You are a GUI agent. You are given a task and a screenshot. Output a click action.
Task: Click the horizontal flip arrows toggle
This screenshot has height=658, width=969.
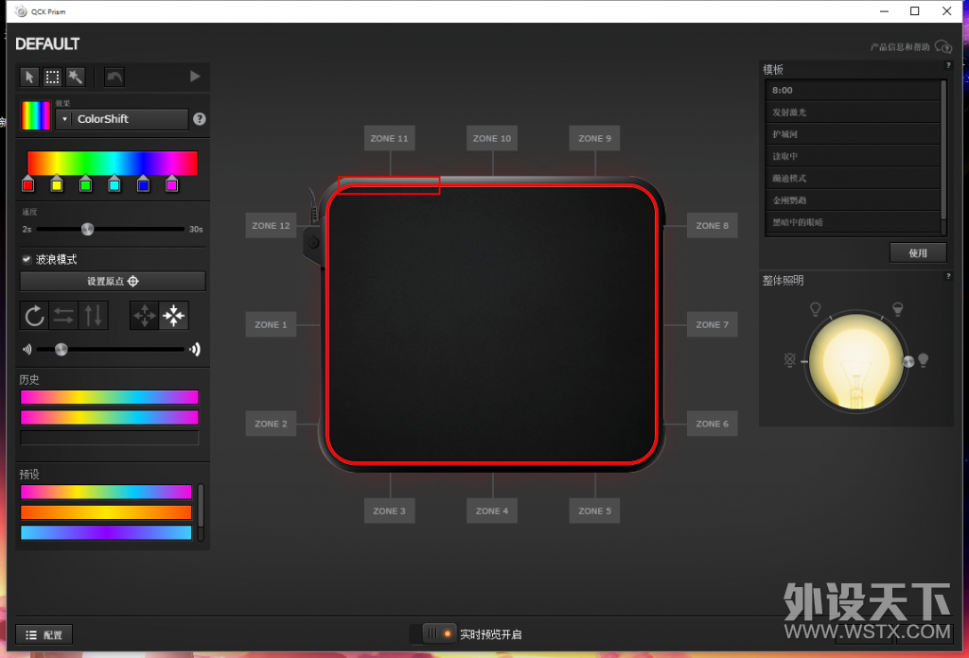pyautogui.click(x=62, y=315)
